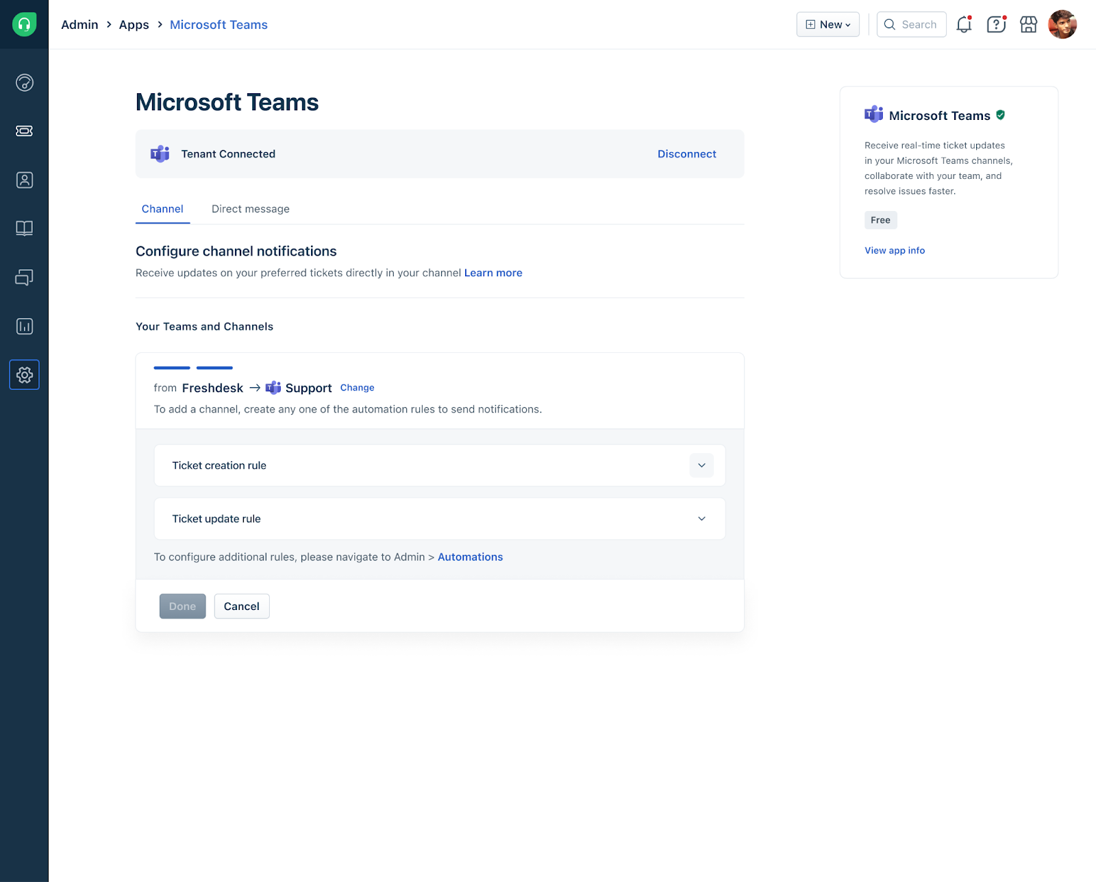Screen dimensions: 1096x882
Task: Switch to the Channel tab
Action: (162, 209)
